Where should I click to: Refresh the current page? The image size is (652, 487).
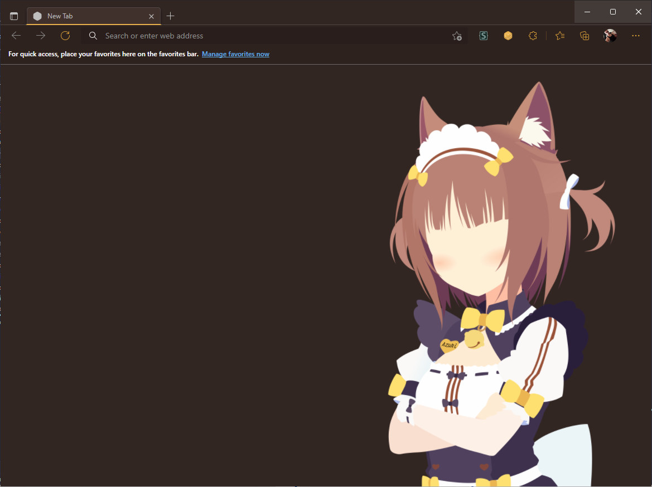click(x=65, y=36)
